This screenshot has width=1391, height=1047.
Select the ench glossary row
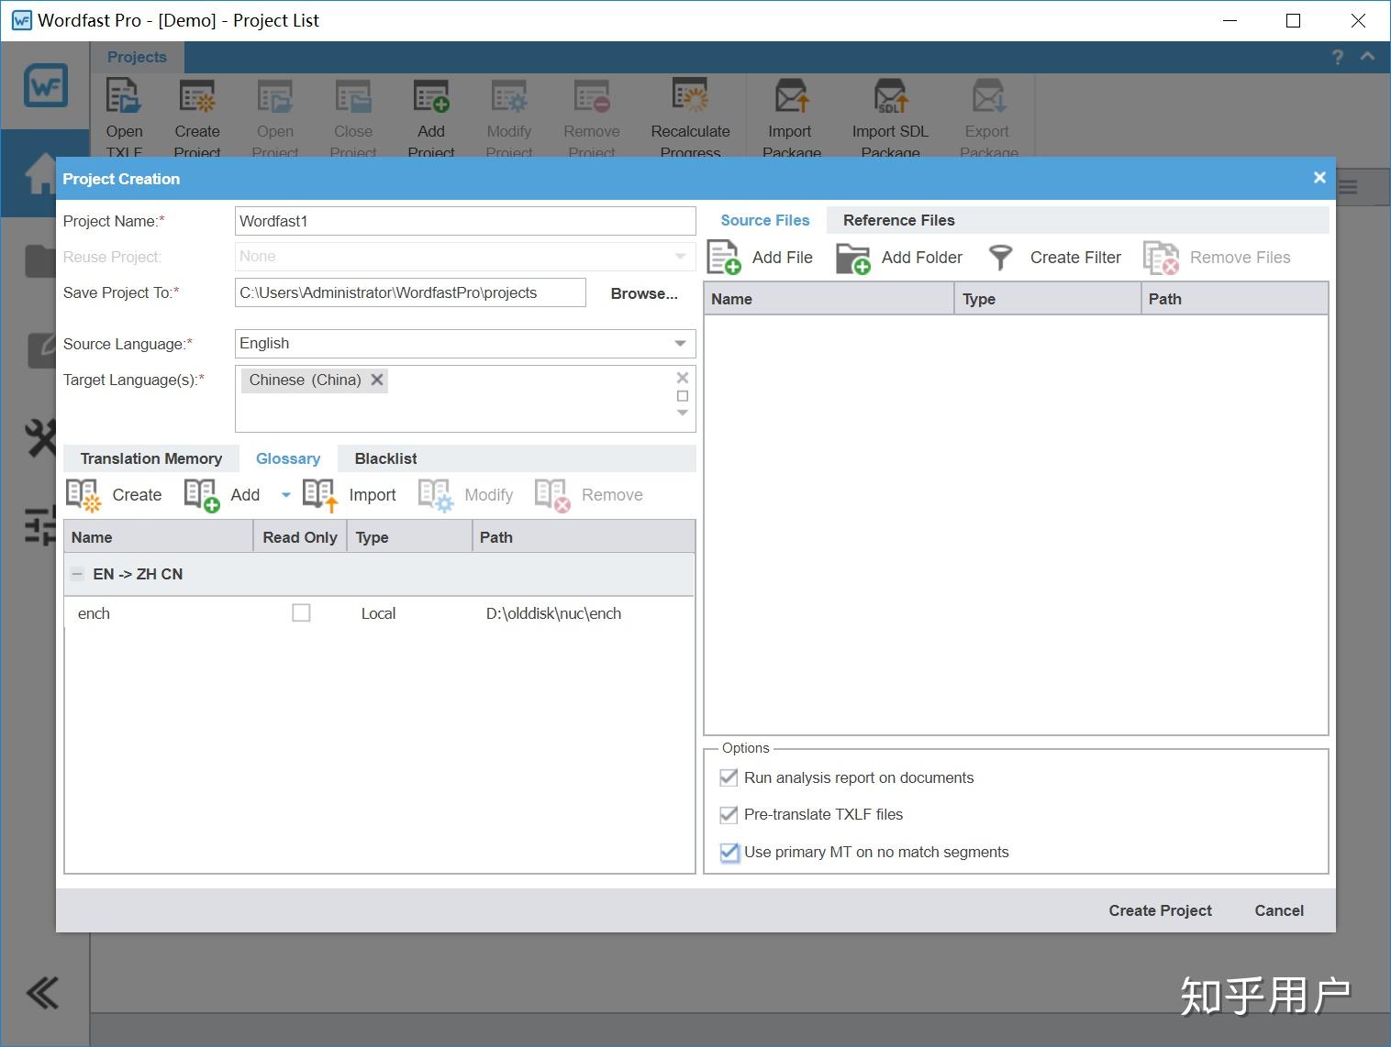point(379,613)
